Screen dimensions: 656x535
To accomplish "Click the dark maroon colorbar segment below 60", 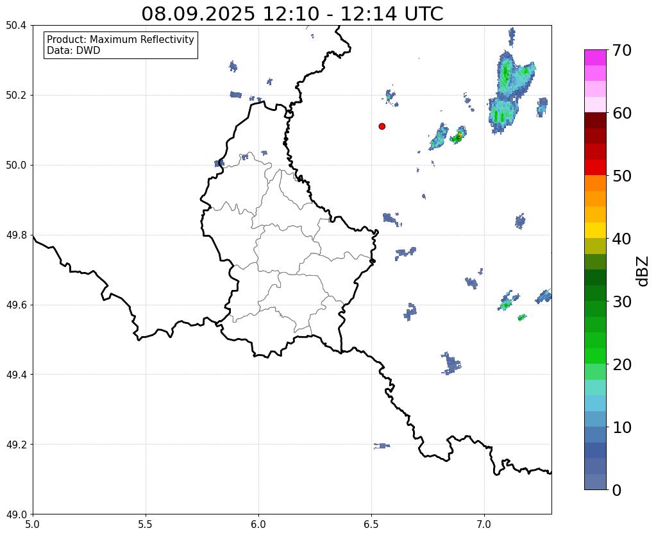I will (x=595, y=121).
